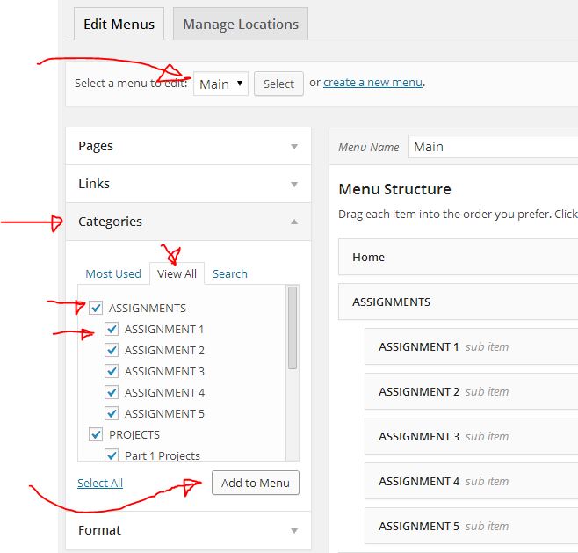This screenshot has height=553, width=578.
Task: Expand the Links panel arrow
Action: coord(294,185)
